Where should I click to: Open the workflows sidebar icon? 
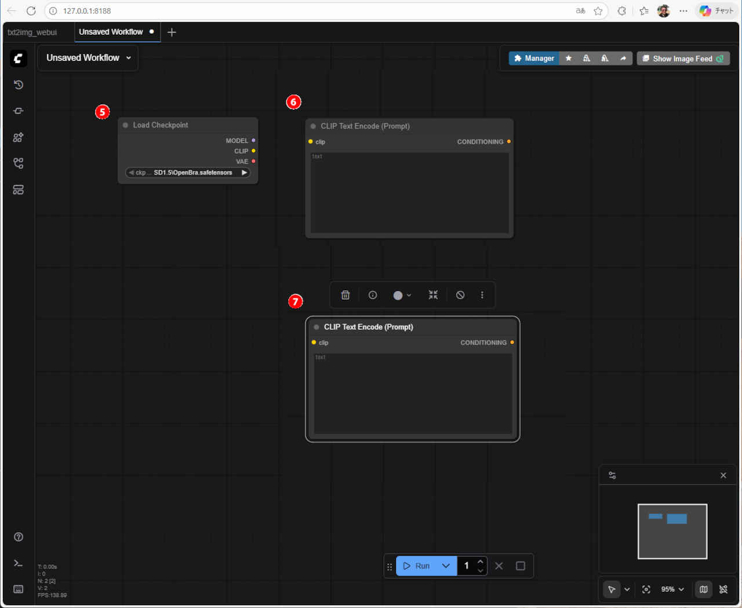(x=19, y=163)
